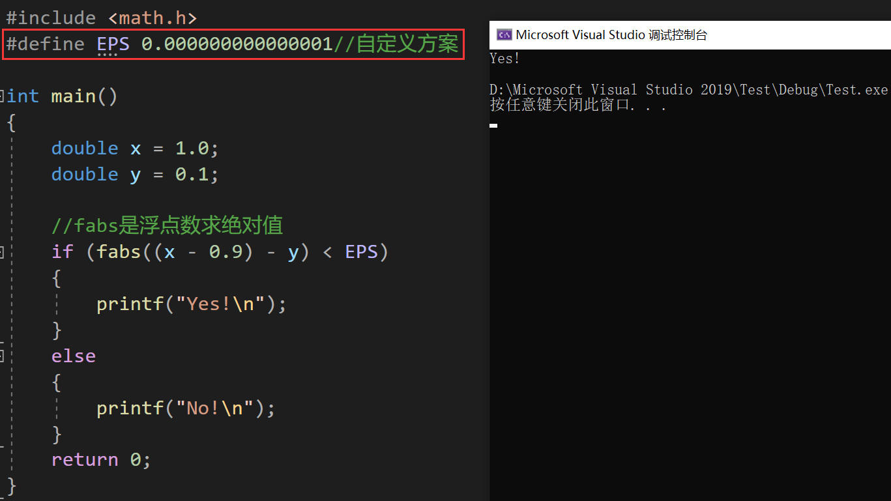Click the Test.exe path line in console
Viewport: 891px width, 501px height.
(x=689, y=90)
